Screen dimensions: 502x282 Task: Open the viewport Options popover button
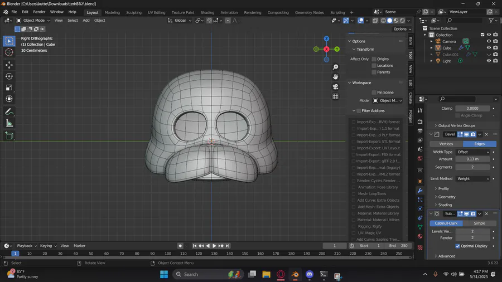(402, 29)
